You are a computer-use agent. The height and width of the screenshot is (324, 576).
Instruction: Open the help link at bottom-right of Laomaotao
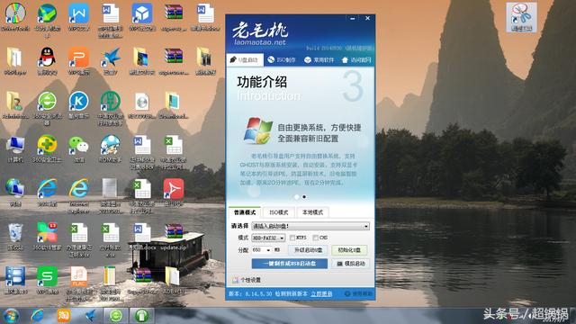[358, 293]
